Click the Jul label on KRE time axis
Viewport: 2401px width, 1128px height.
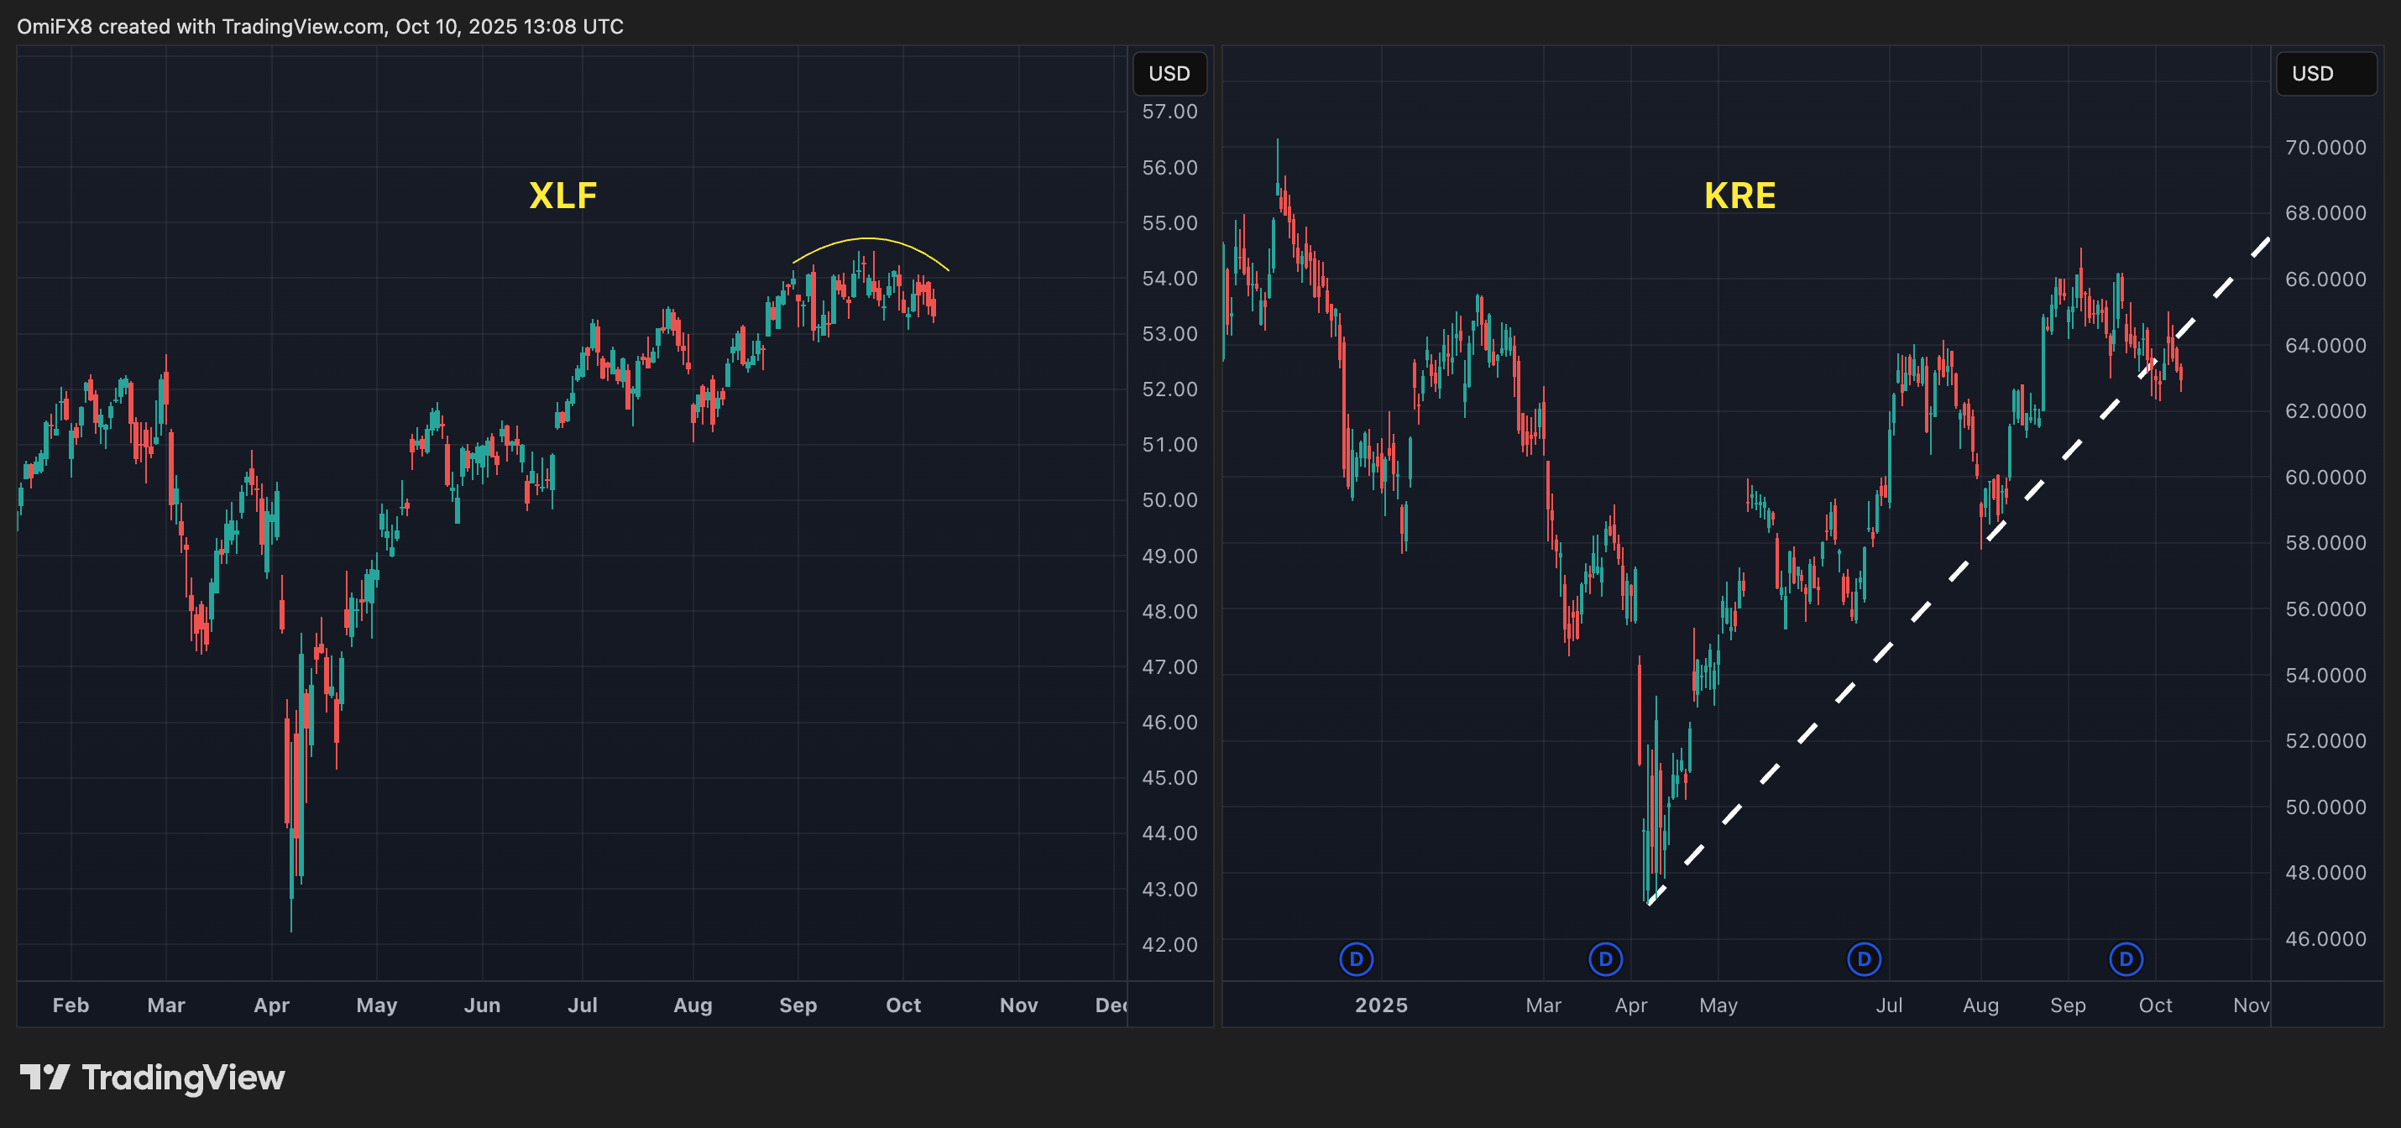pos(1888,1005)
